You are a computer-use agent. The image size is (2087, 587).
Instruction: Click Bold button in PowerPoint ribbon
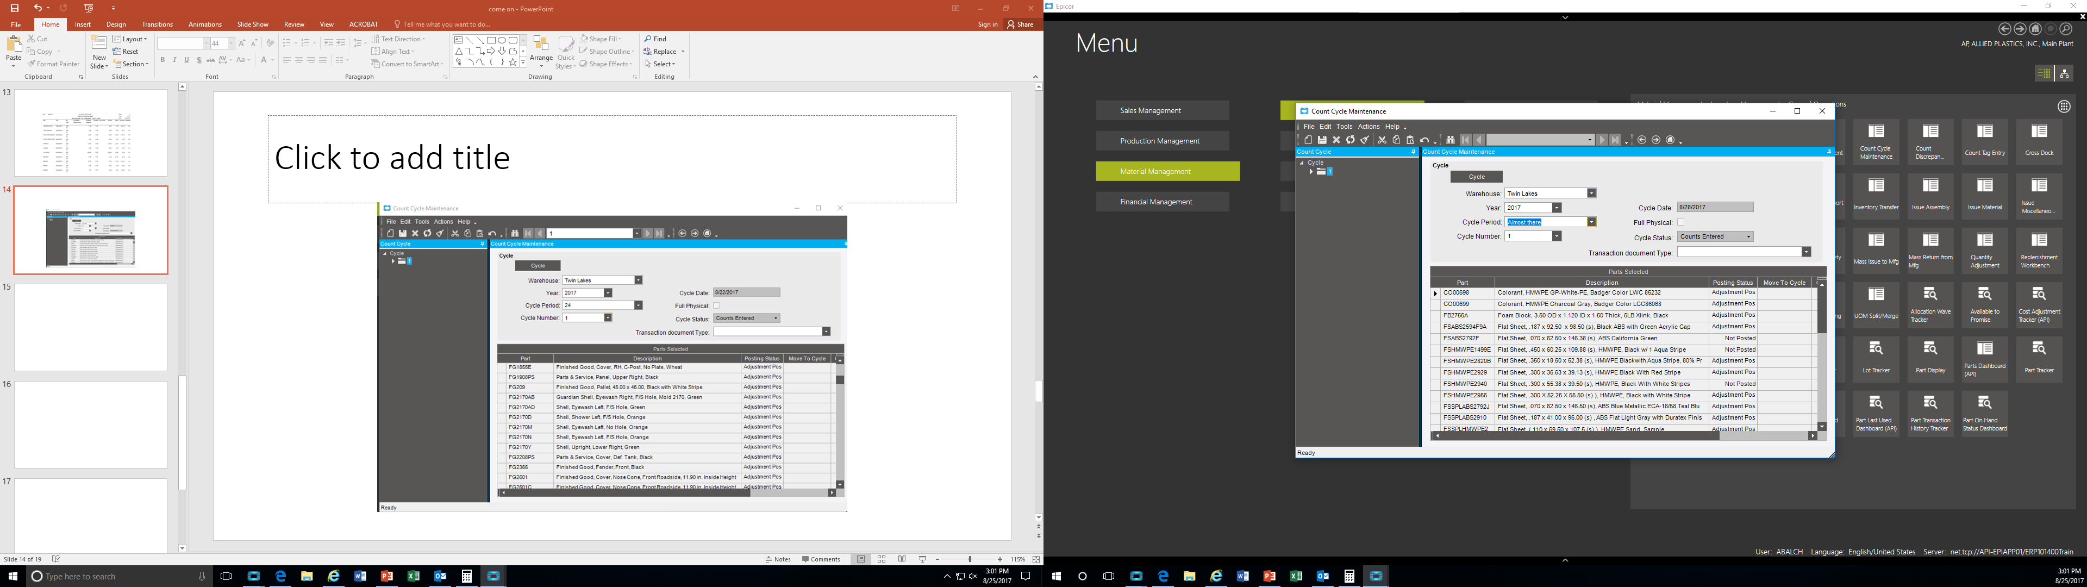(162, 60)
